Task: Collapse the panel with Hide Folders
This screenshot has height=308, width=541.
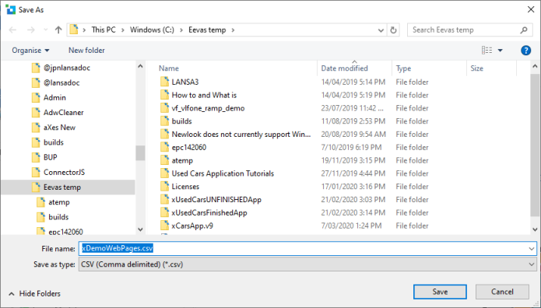Action: coord(34,293)
